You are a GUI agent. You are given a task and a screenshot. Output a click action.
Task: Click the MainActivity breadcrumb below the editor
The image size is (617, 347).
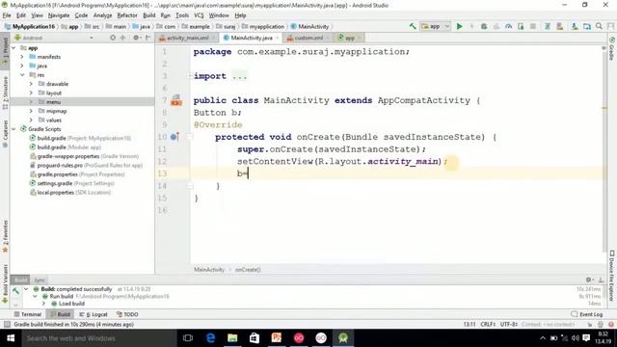pos(209,270)
